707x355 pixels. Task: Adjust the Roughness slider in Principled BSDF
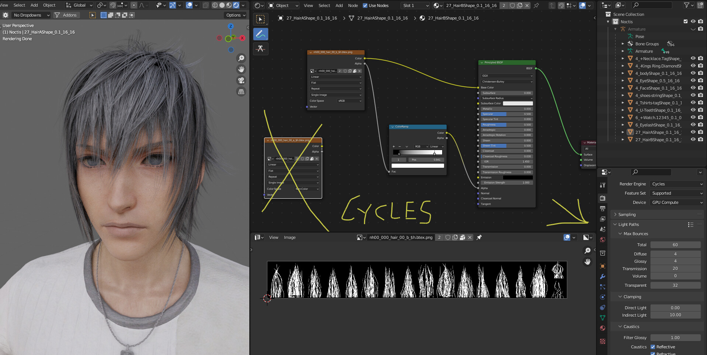pyautogui.click(x=507, y=125)
